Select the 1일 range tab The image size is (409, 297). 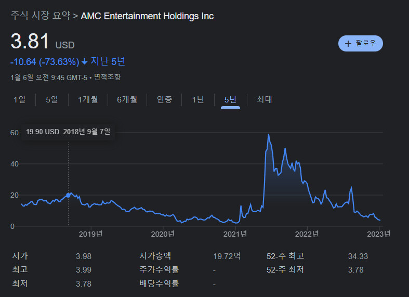tap(20, 99)
